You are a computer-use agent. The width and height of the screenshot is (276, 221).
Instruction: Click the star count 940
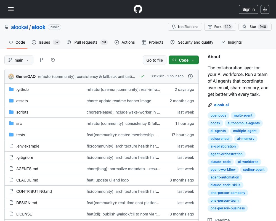[263, 27]
